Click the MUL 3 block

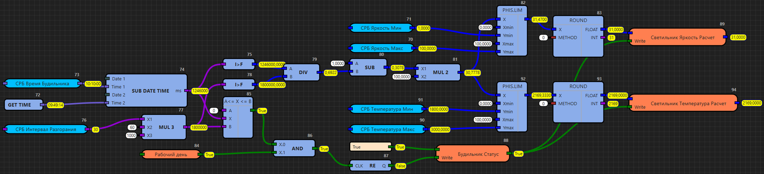[x=164, y=127]
